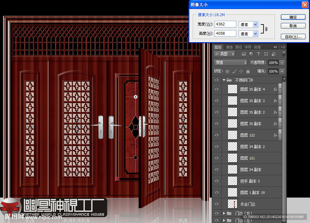The image size is (310, 223).
Task: Toggle visibility of 永全门业 layer
Action: pyautogui.click(x=217, y=204)
